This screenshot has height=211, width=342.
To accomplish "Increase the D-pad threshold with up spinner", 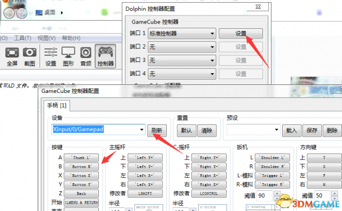I will pos(335,193).
